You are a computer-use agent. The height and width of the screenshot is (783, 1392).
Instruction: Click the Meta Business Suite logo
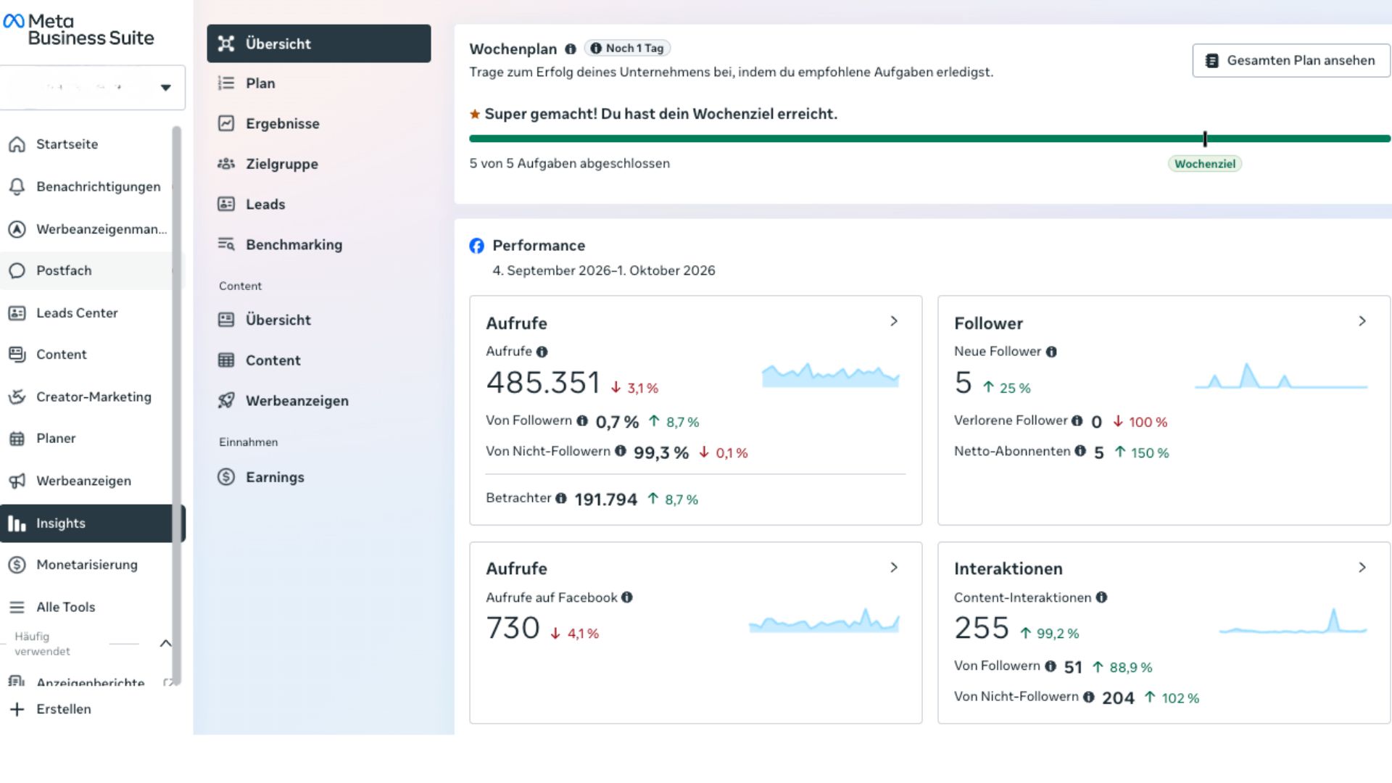pyautogui.click(x=79, y=30)
